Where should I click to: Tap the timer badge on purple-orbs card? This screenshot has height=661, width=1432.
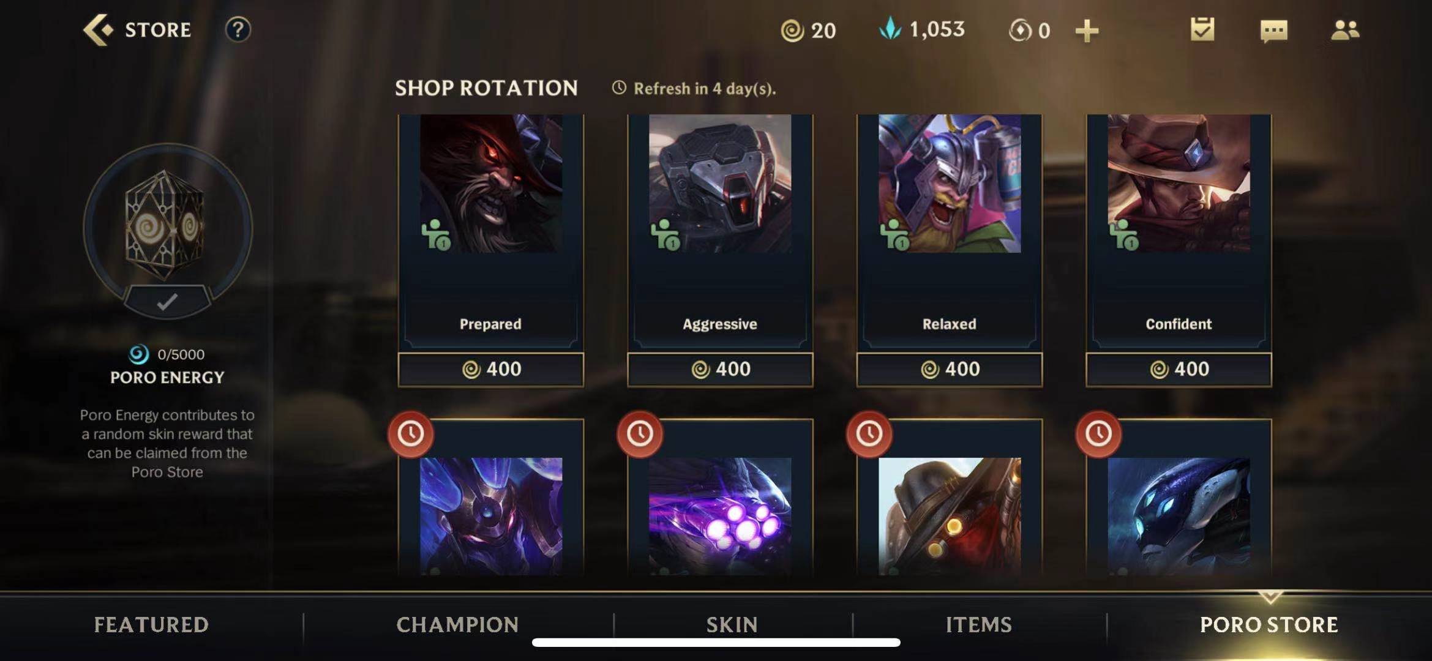[640, 434]
